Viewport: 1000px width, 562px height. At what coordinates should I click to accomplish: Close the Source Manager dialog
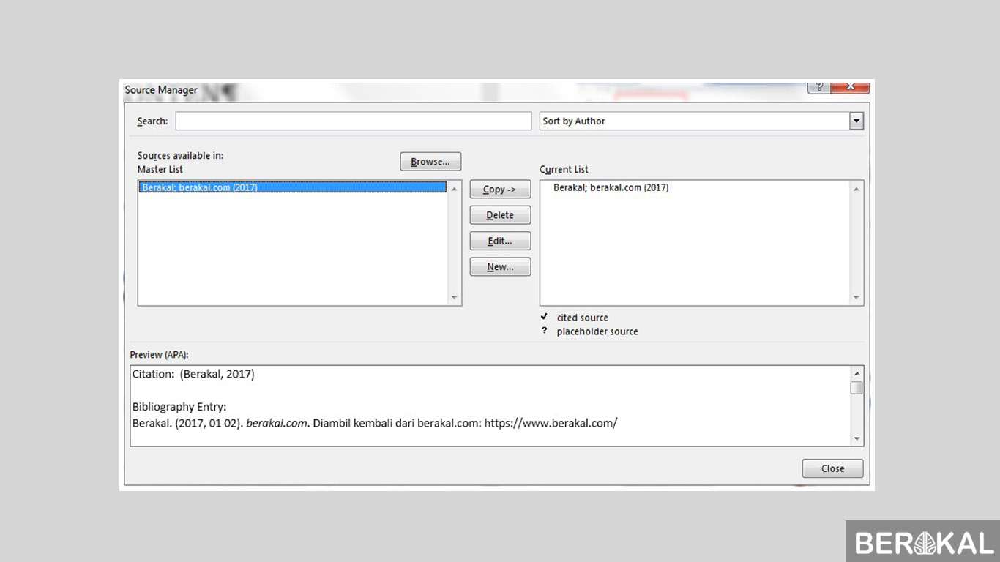click(832, 468)
